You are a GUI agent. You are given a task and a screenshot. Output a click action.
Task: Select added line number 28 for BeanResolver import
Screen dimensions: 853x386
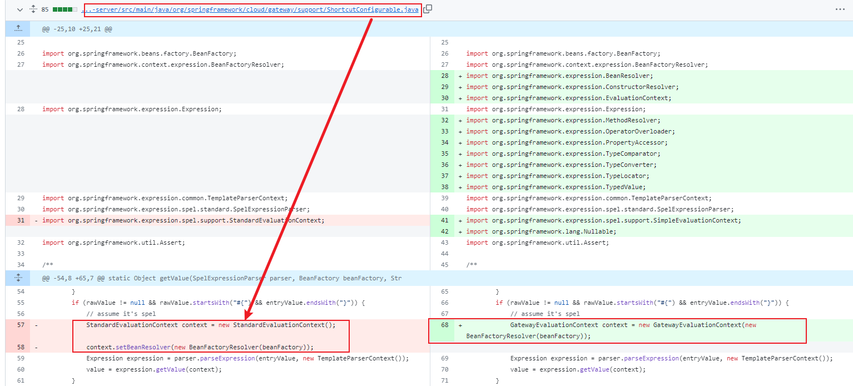point(444,76)
